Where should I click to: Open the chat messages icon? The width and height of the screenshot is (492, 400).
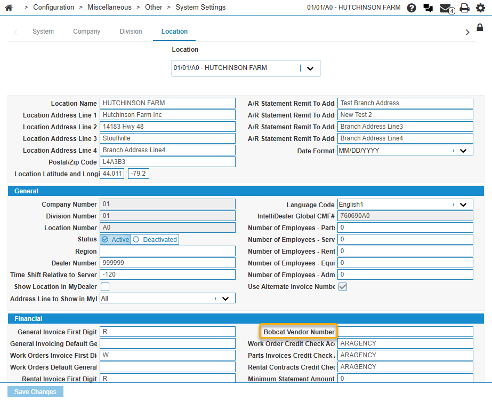(x=428, y=8)
